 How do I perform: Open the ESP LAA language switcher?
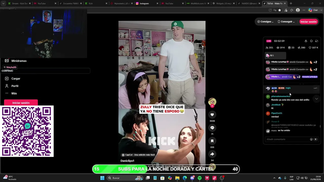point(292,178)
